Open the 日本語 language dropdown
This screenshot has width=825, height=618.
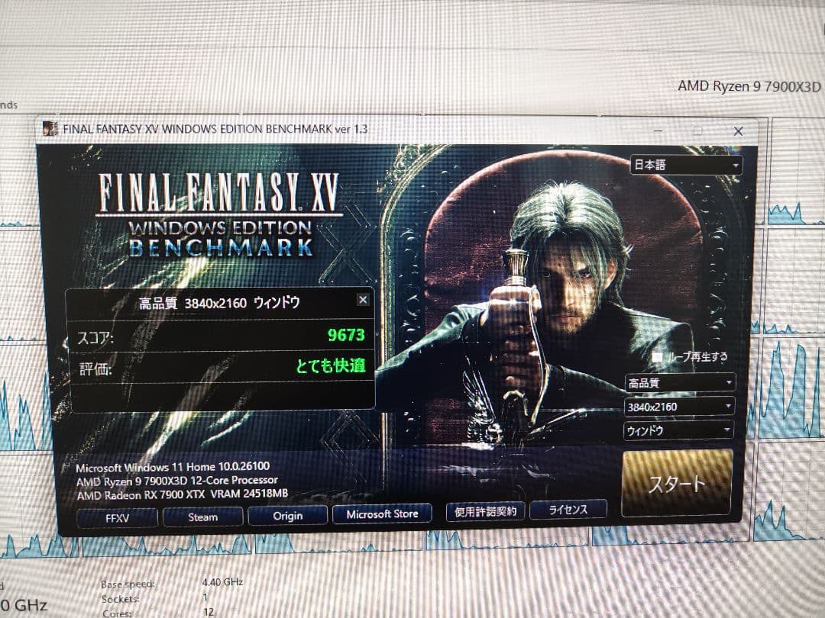[685, 165]
